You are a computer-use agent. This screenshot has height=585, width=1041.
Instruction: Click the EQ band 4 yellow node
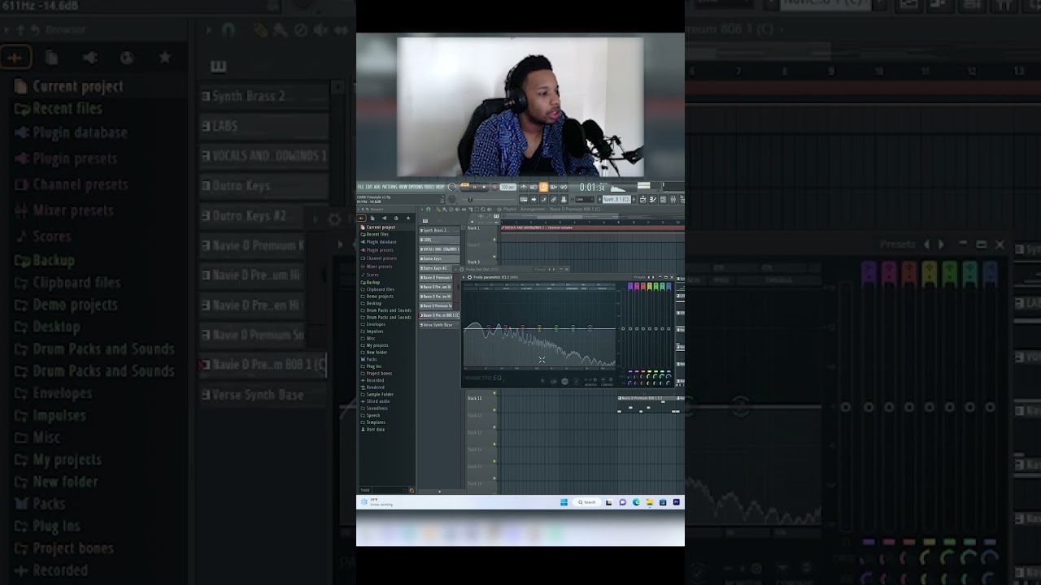click(539, 328)
